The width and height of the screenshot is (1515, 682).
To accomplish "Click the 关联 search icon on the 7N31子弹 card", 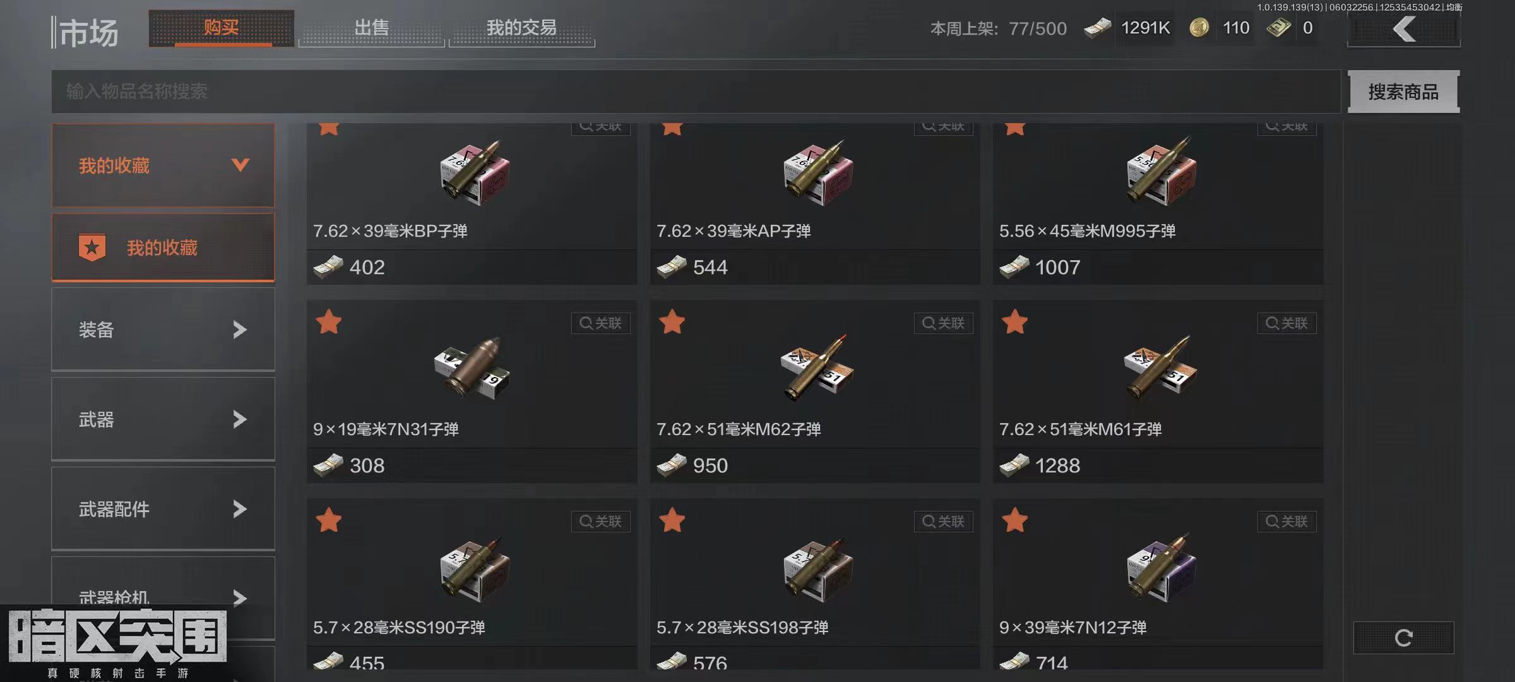I will click(x=600, y=323).
